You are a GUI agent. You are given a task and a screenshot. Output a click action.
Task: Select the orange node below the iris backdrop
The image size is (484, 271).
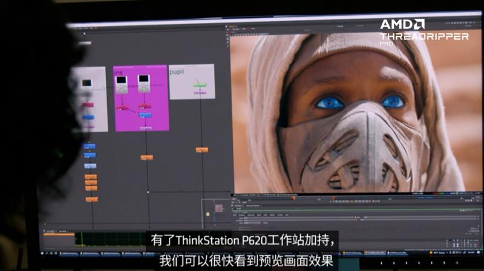[x=146, y=157]
